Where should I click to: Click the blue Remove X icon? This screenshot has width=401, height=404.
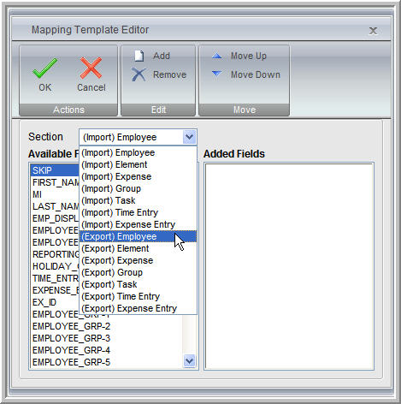pyautogui.click(x=139, y=74)
